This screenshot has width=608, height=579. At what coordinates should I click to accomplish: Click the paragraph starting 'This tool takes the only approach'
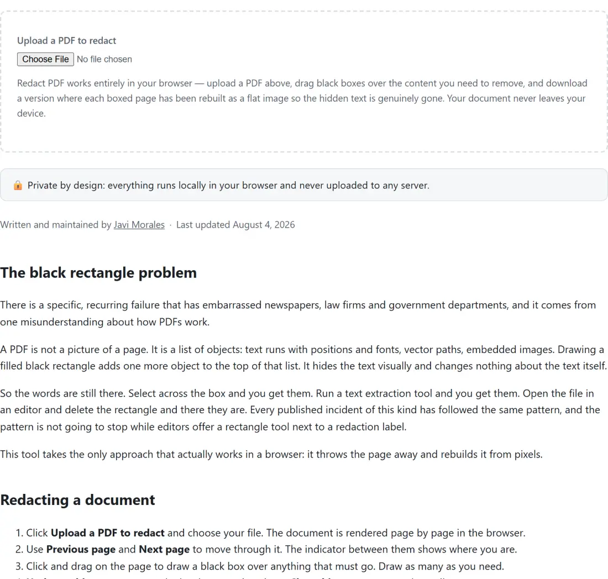click(271, 454)
